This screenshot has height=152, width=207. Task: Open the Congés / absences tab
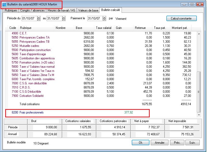[x=32, y=10]
